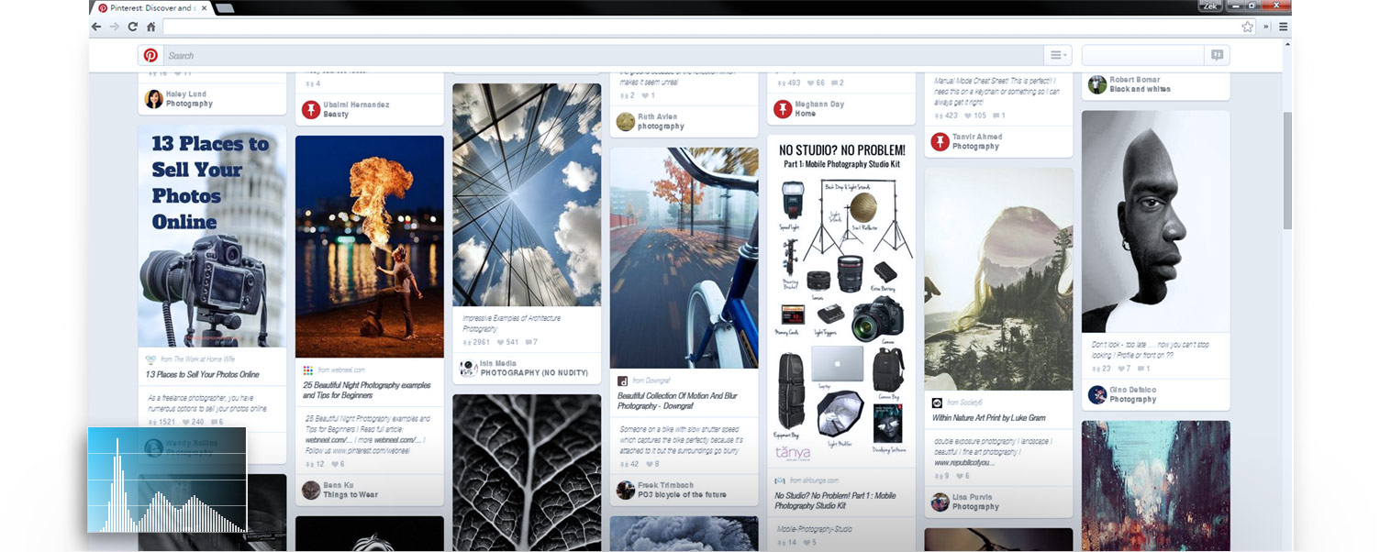The image size is (1391, 552).
Task: Click Meghann Day's red pin avatar
Action: click(783, 109)
